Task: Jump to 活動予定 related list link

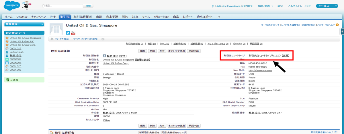Action: tap(180, 44)
